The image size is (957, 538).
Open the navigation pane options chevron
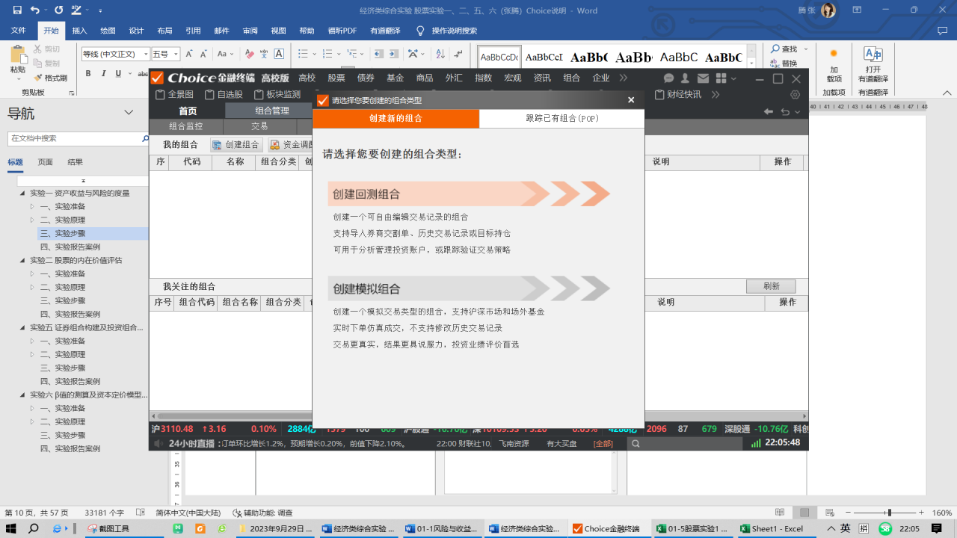point(128,113)
